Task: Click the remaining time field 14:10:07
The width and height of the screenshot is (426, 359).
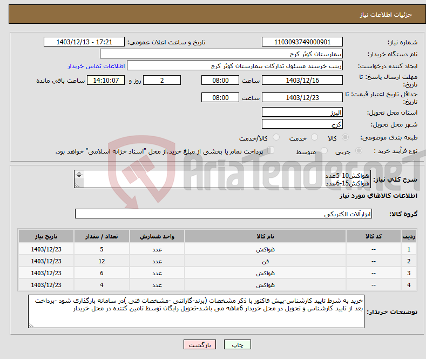Action: click(106, 80)
